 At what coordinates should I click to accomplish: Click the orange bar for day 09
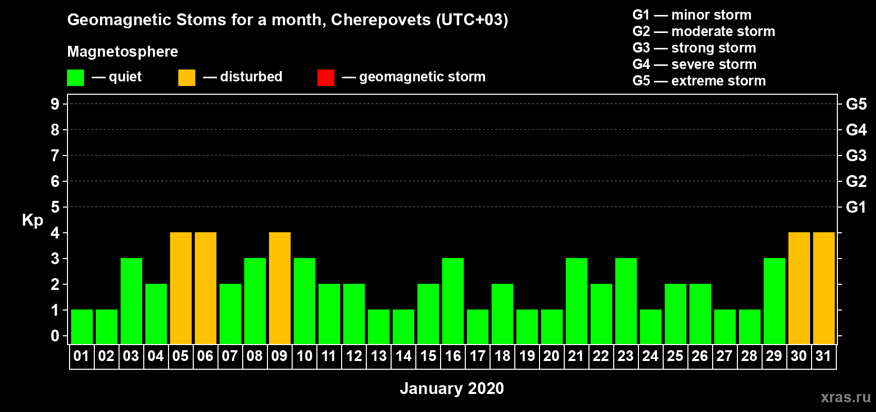pos(280,288)
